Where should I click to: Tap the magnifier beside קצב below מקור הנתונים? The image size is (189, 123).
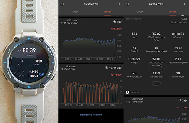click(180, 100)
